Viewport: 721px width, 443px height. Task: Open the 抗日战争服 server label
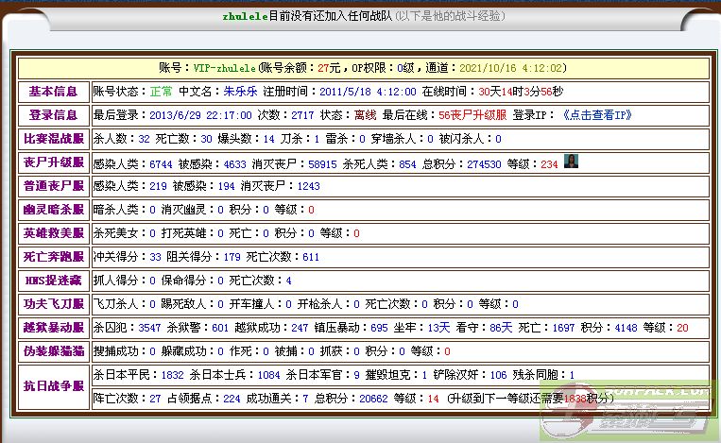tap(53, 386)
